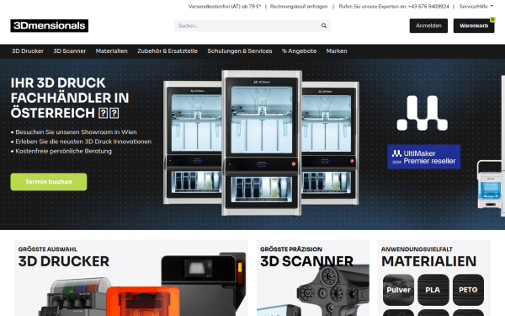Open the 3D Drucker menu

[x=28, y=51]
